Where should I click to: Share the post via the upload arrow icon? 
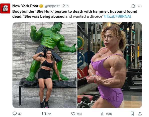tap(140, 114)
